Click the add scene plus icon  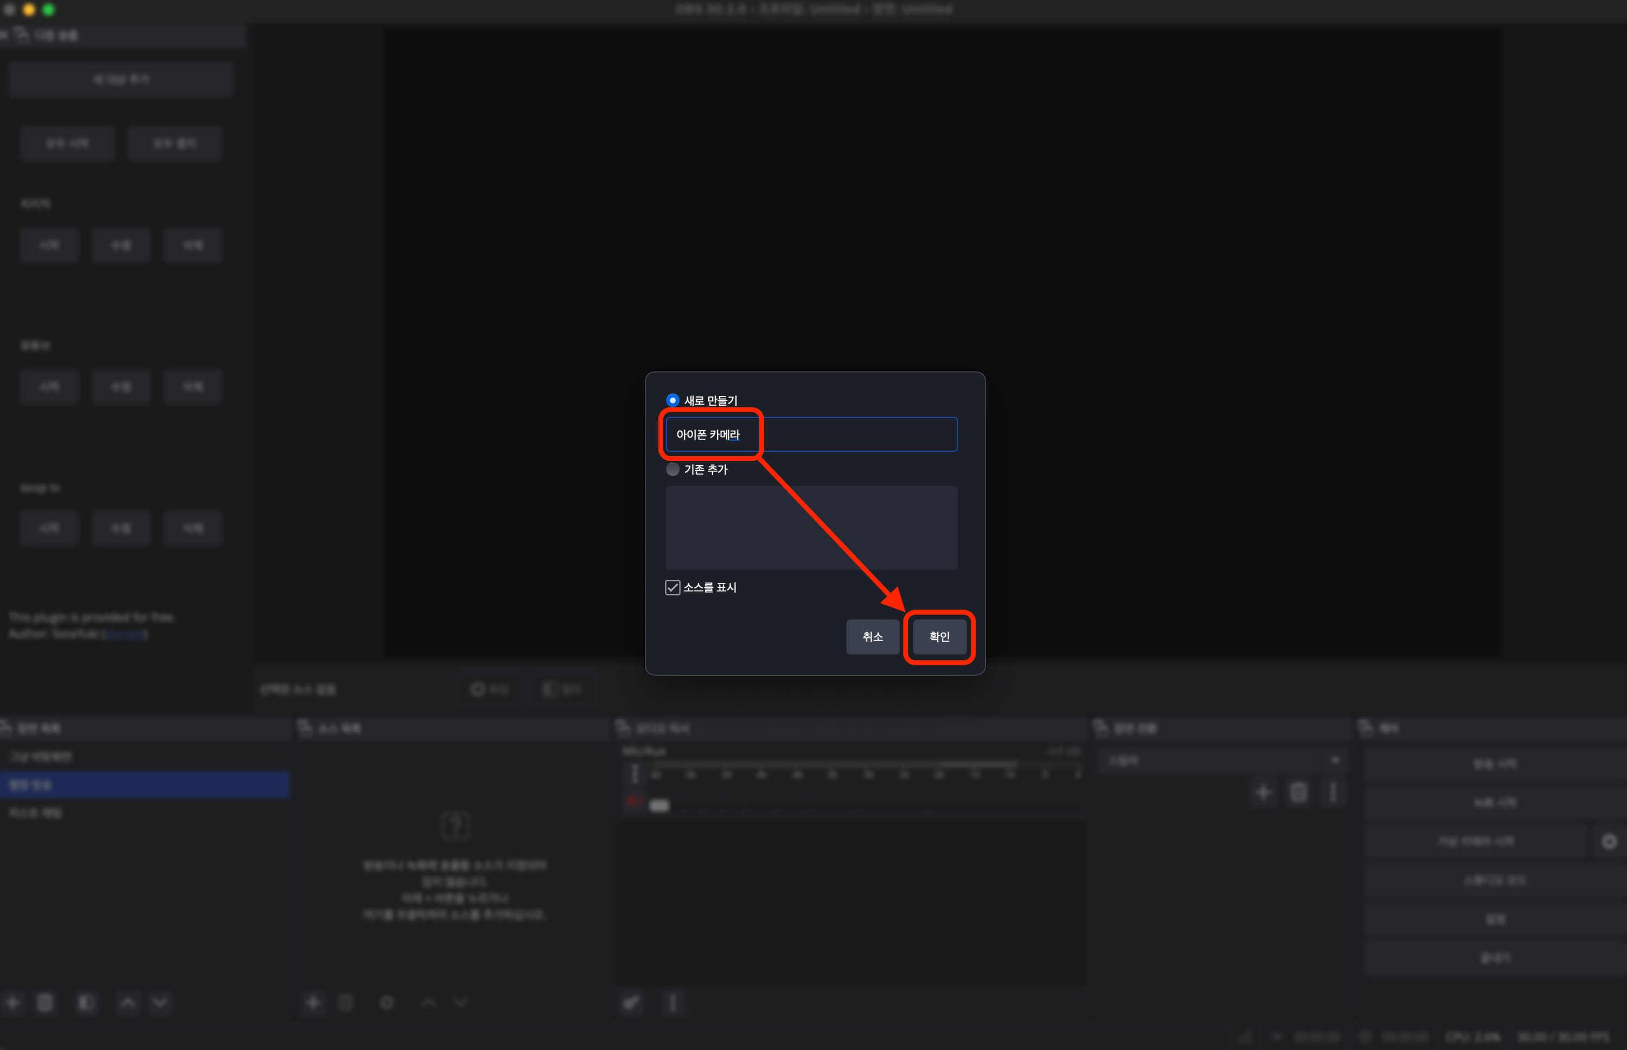pyautogui.click(x=12, y=1002)
